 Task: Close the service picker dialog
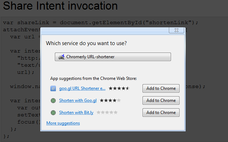point(177,30)
